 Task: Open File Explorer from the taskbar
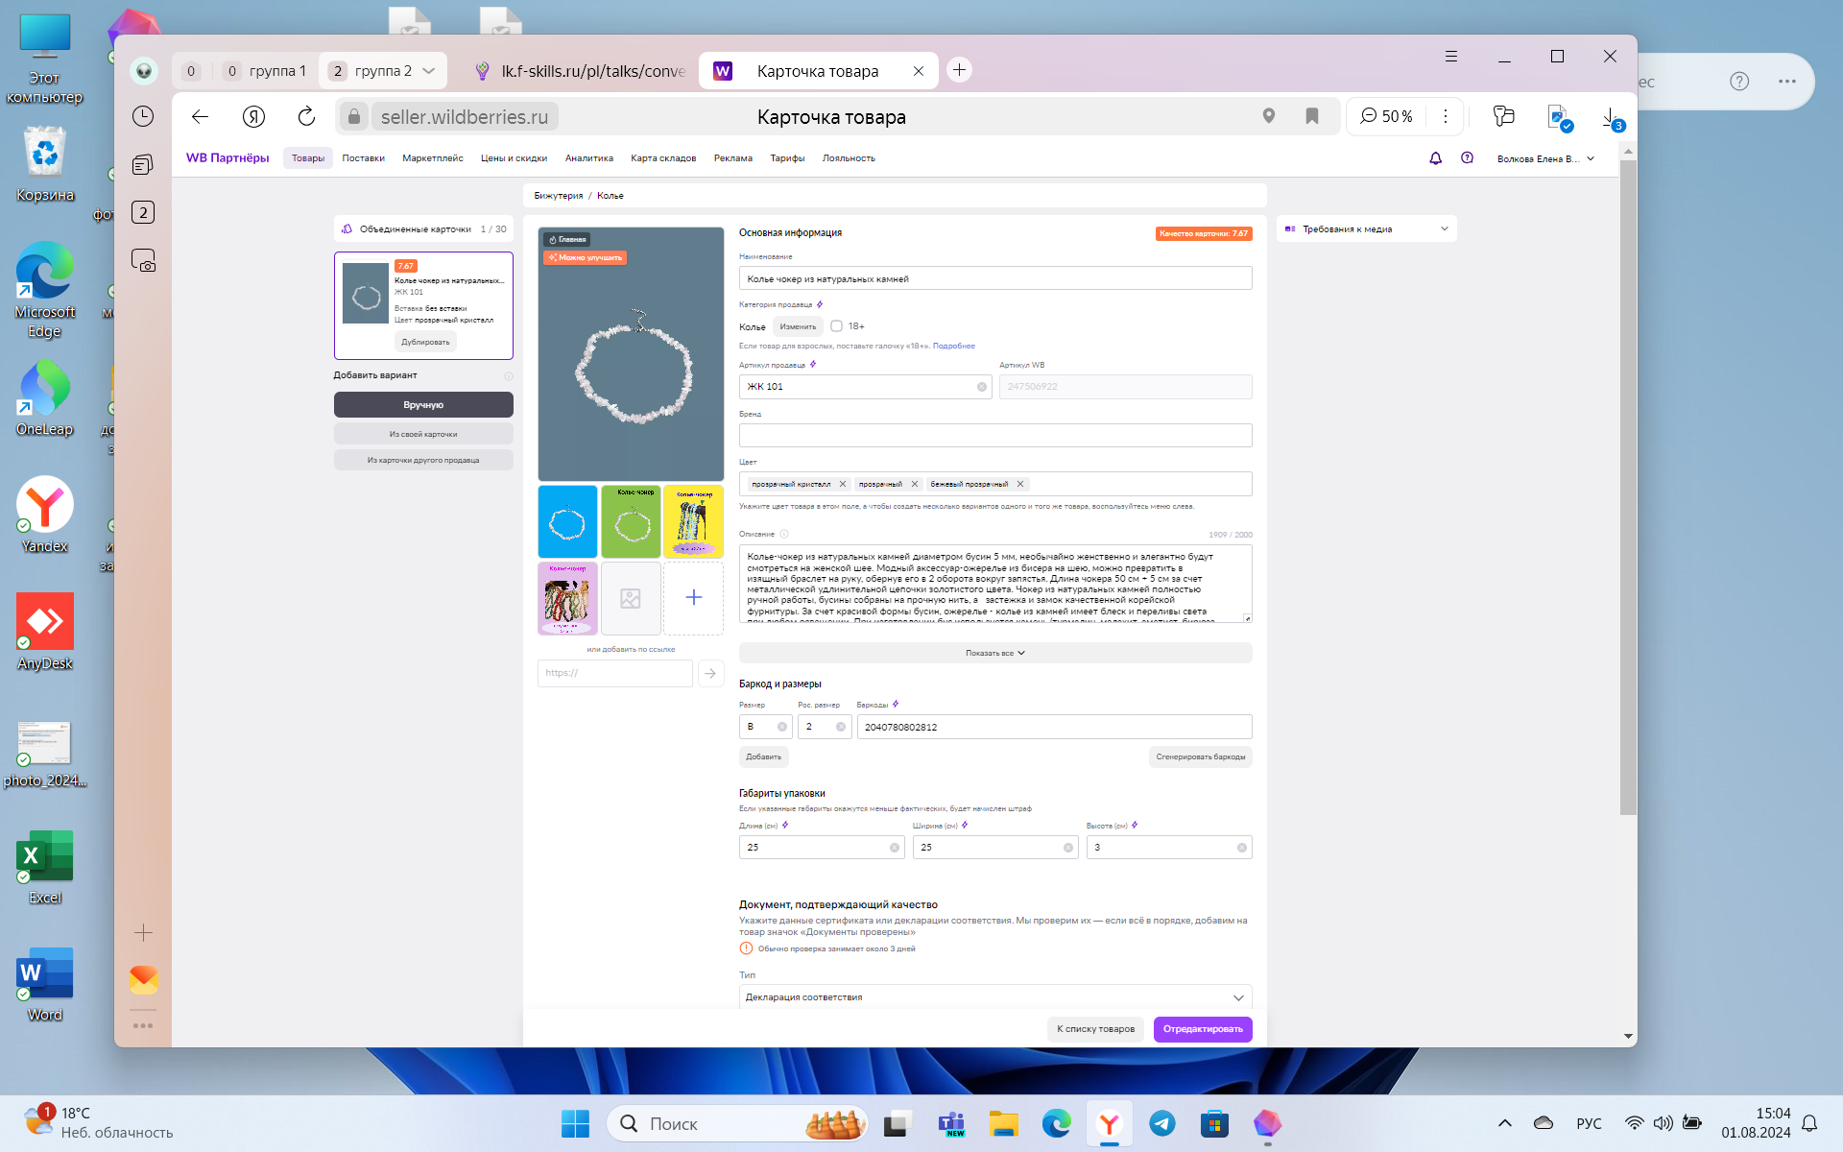point(1004,1123)
